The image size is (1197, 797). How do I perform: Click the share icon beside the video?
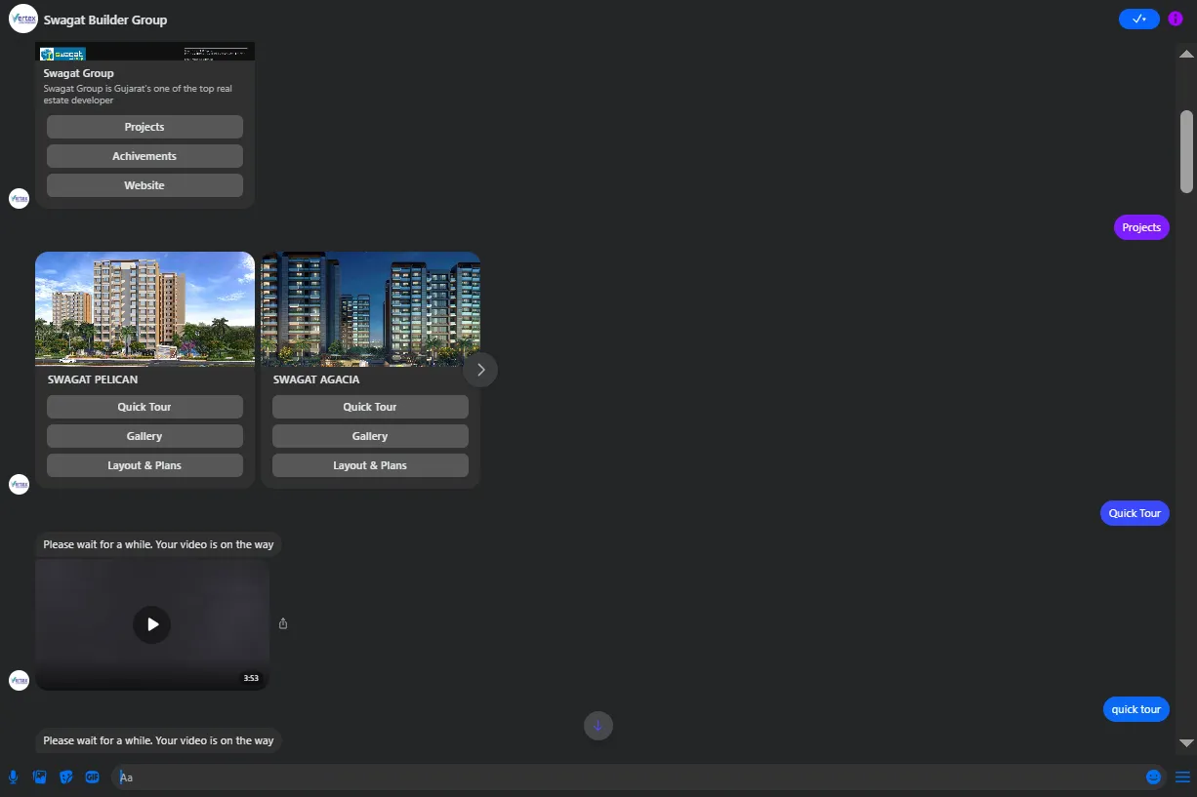click(x=283, y=624)
